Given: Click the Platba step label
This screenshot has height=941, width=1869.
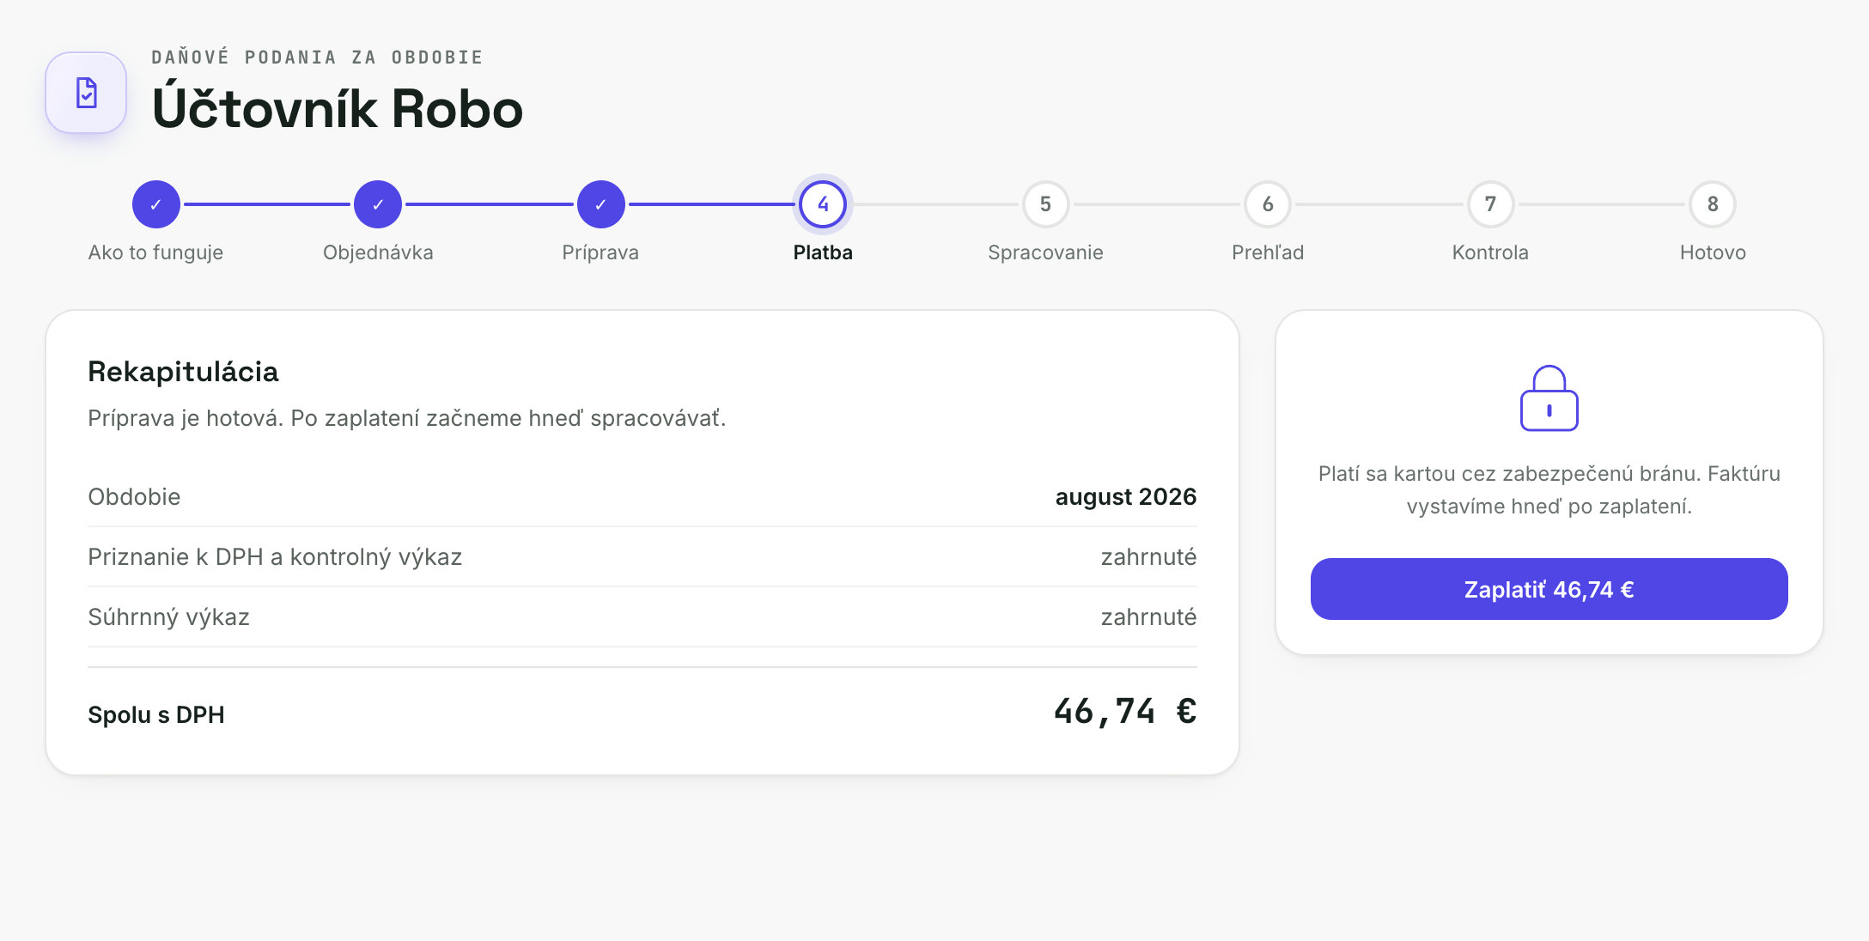Looking at the screenshot, I should point(823,252).
